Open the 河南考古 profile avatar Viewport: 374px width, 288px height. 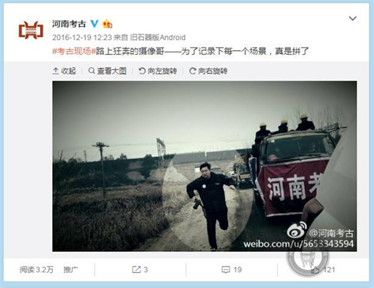point(31,31)
